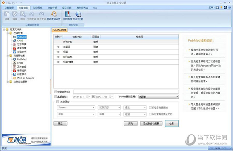The width and height of the screenshot is (233, 151).
Task: Click the 检索 search button
Action: (x=172, y=124)
